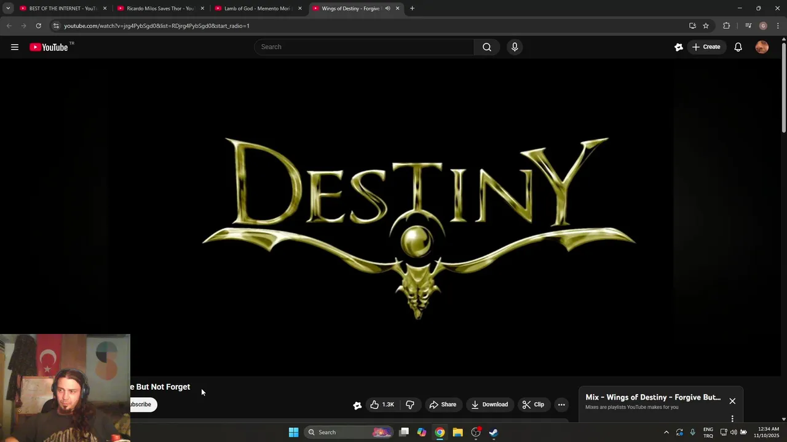The width and height of the screenshot is (787, 442).
Task: Click the YouTube search box
Action: tap(364, 47)
